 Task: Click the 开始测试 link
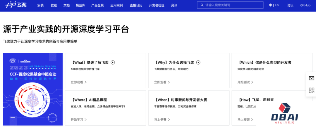(x=243, y=82)
